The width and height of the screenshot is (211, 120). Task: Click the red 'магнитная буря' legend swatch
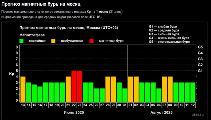pyautogui.click(x=91, y=41)
